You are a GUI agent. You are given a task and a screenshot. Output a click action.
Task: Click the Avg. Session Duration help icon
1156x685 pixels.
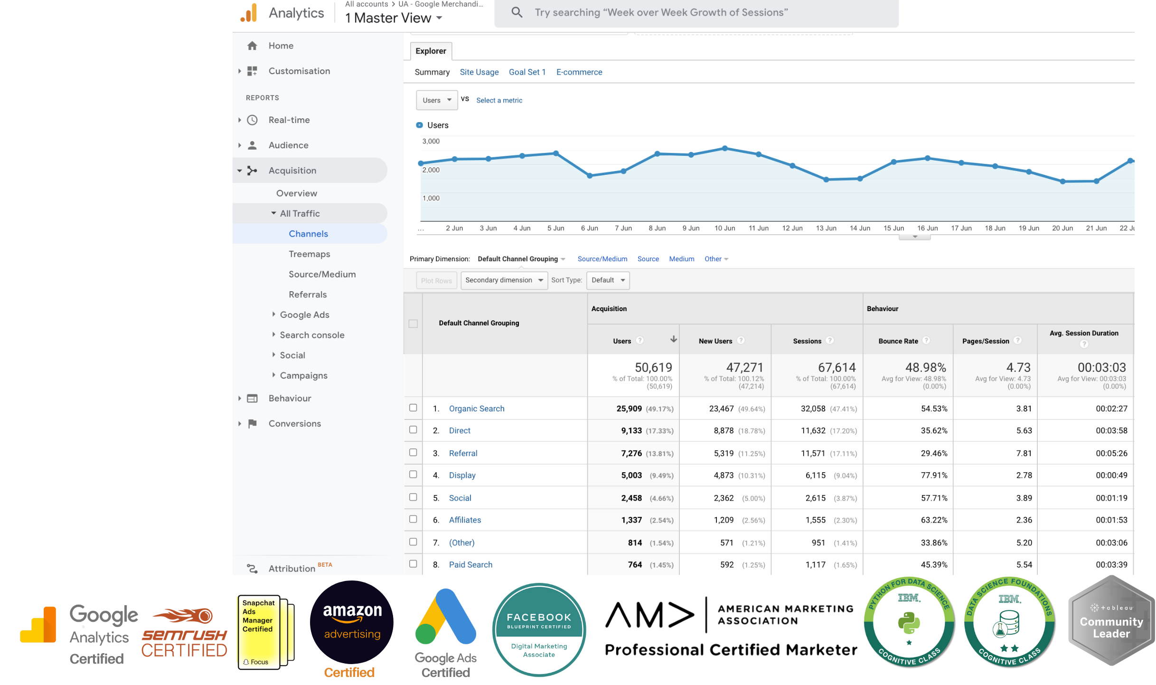point(1084,344)
